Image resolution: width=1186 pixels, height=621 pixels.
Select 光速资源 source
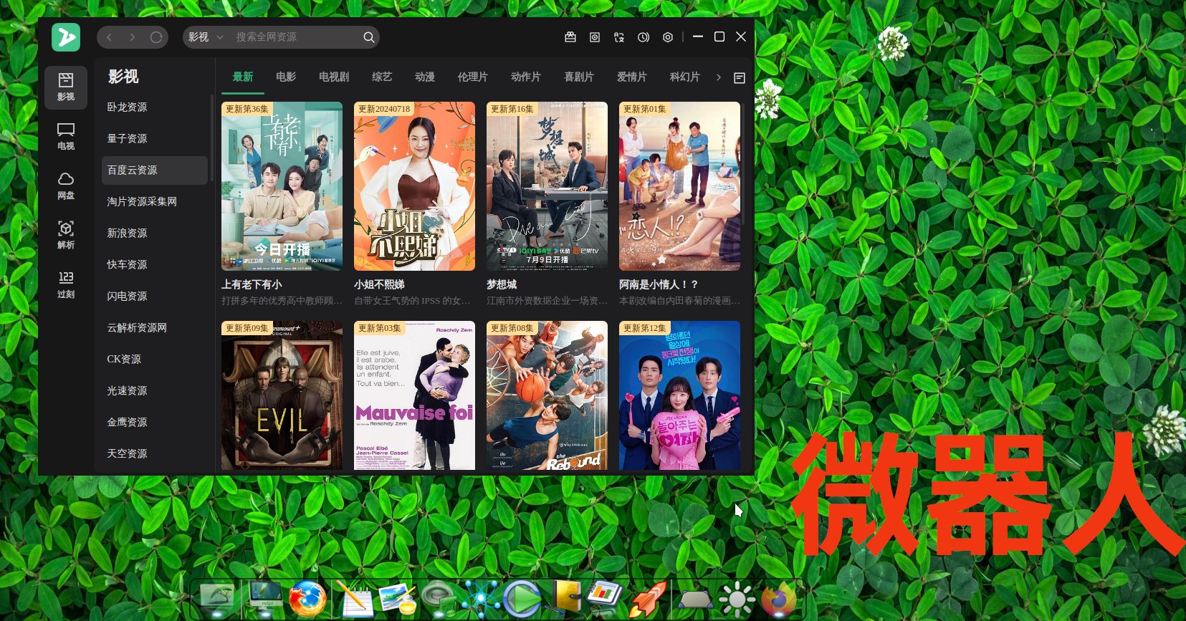[155, 391]
